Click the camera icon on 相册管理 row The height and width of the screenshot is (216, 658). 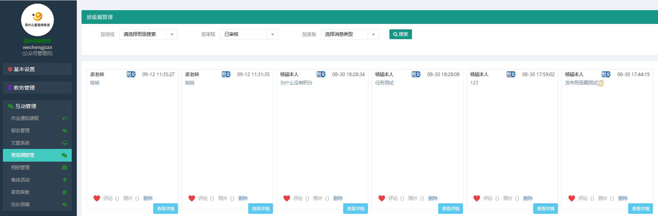click(x=64, y=167)
